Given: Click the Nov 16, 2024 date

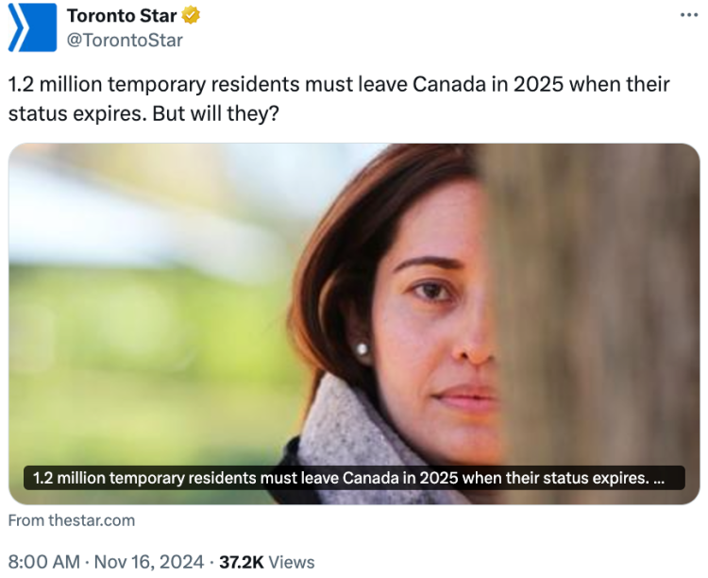Looking at the screenshot, I should (x=149, y=562).
